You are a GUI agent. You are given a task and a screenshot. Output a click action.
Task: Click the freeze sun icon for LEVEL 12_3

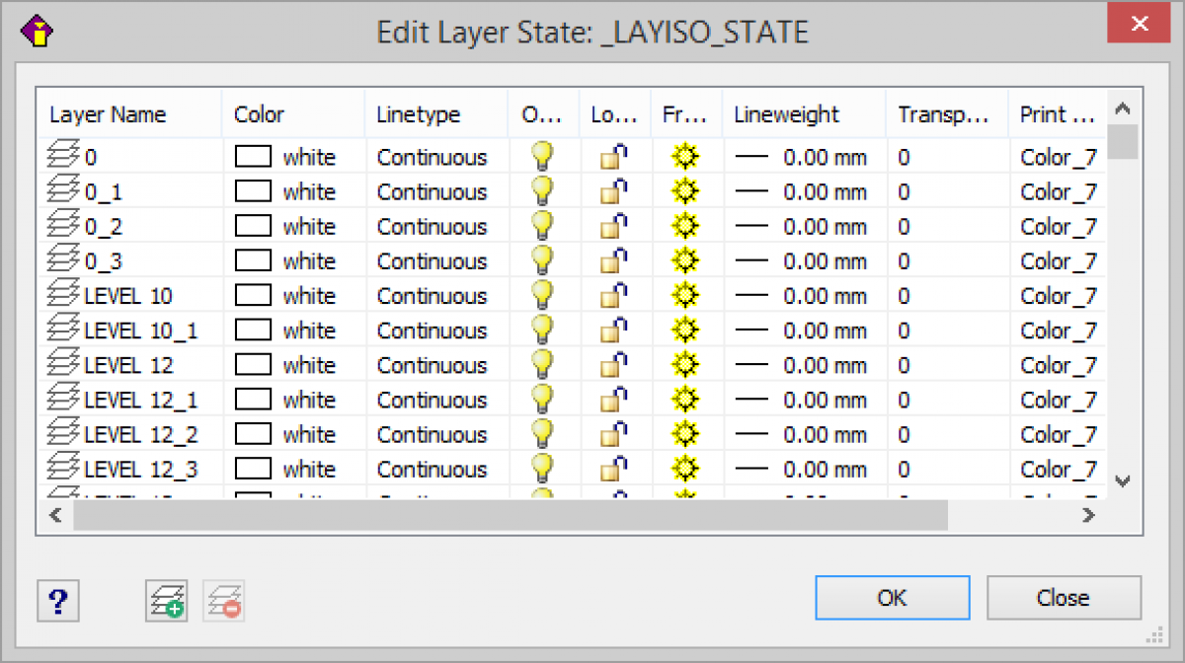(x=685, y=469)
